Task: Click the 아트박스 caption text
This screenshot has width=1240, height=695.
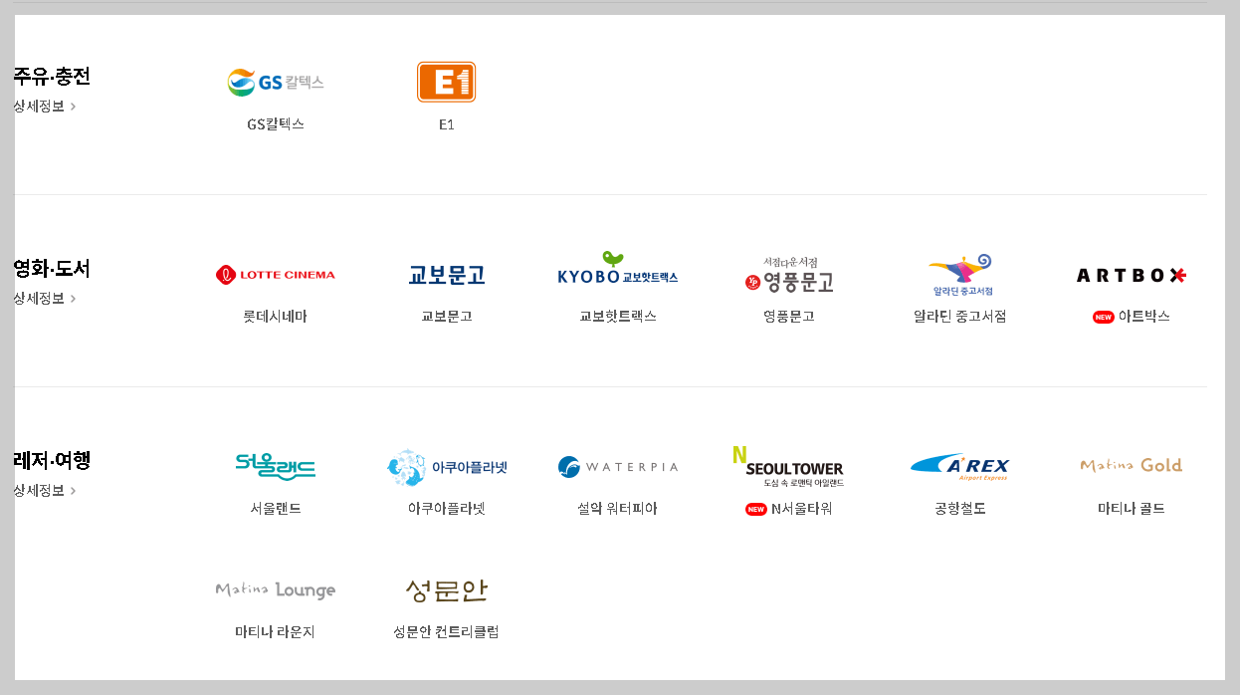Action: coord(1144,317)
